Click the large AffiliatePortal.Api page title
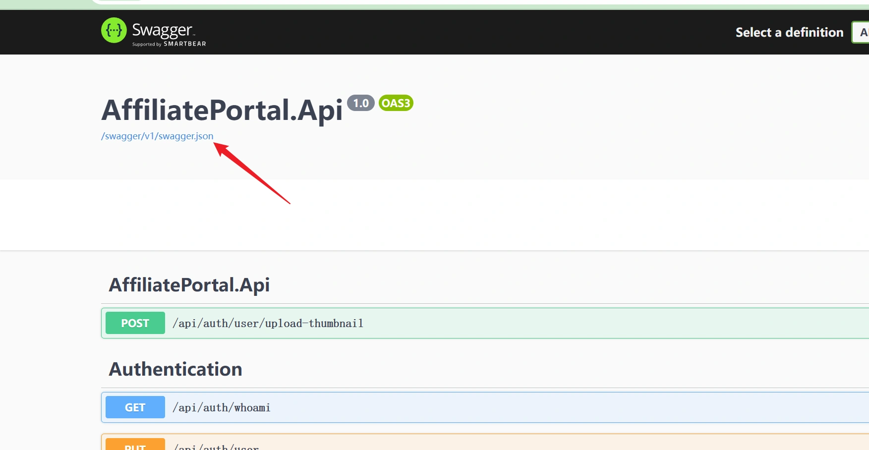 (222, 110)
